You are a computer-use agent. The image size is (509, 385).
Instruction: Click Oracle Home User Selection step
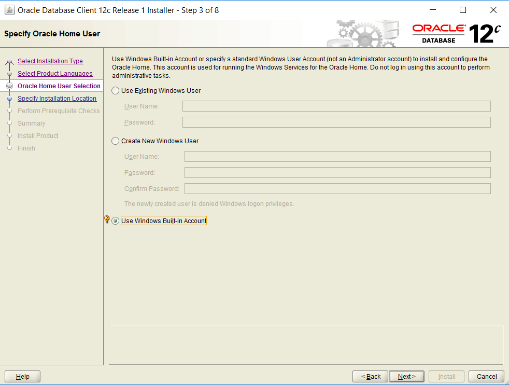[59, 86]
